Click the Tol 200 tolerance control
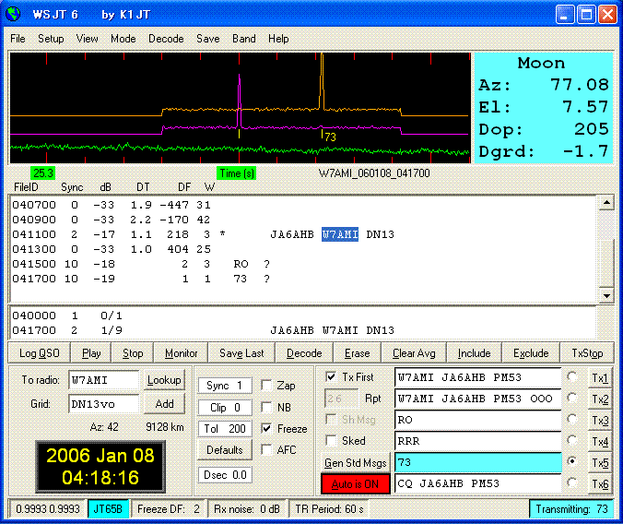Screen dimensions: 623x524 pos(226,429)
